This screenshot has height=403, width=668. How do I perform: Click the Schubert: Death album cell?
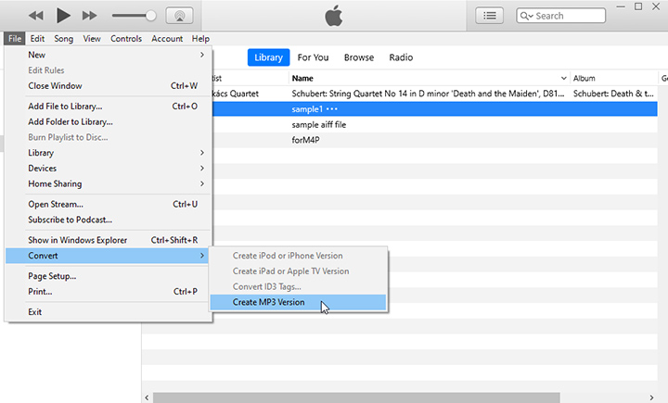coord(613,94)
